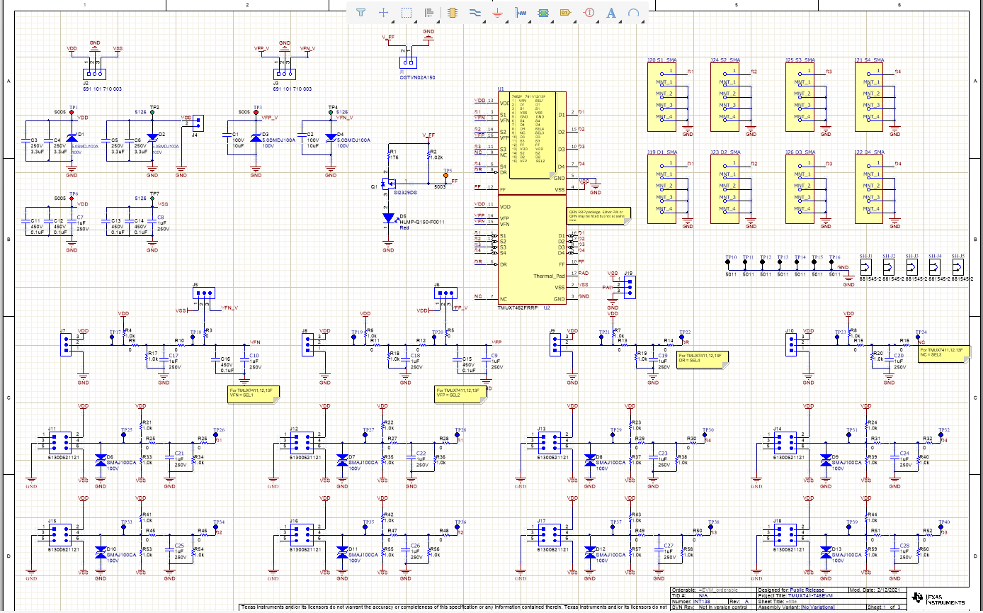Activate the Place Wire tool
983x613 pixels.
[x=475, y=13]
